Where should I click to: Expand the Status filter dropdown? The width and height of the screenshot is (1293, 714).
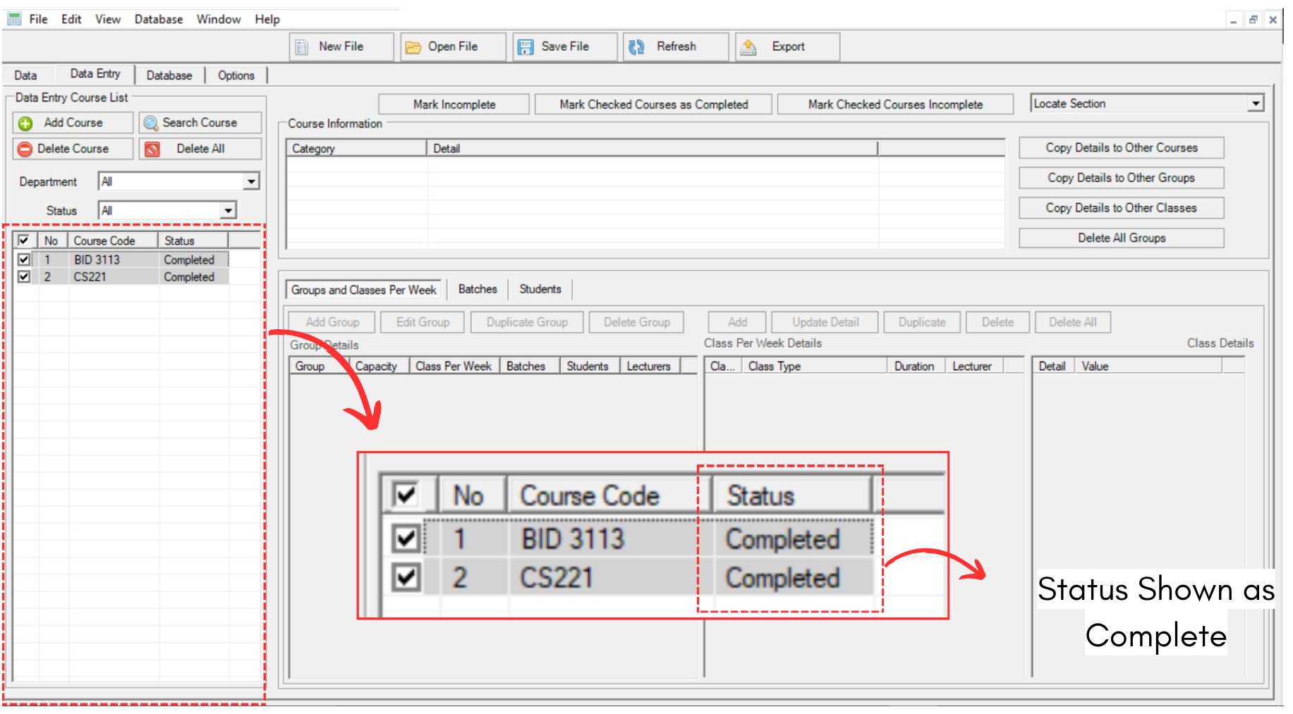228,211
